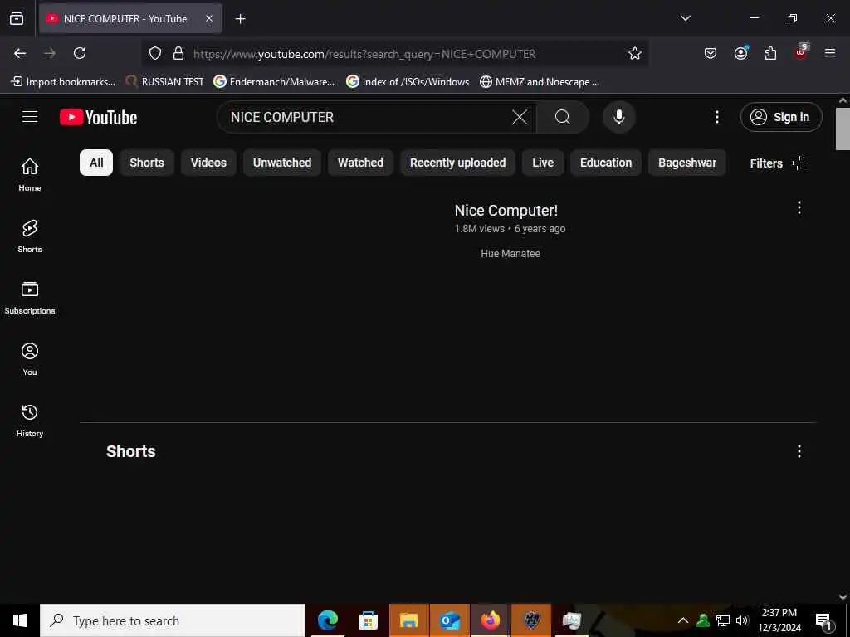The image size is (850, 637).
Task: Click the page vertical scrollbar thumb
Action: (843, 129)
